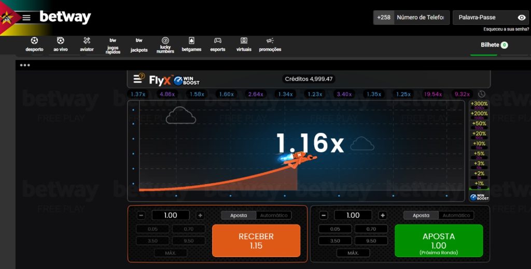This screenshot has width=531, height=269.
Task: Click the 4.86x history multiplier
Action: [167, 94]
